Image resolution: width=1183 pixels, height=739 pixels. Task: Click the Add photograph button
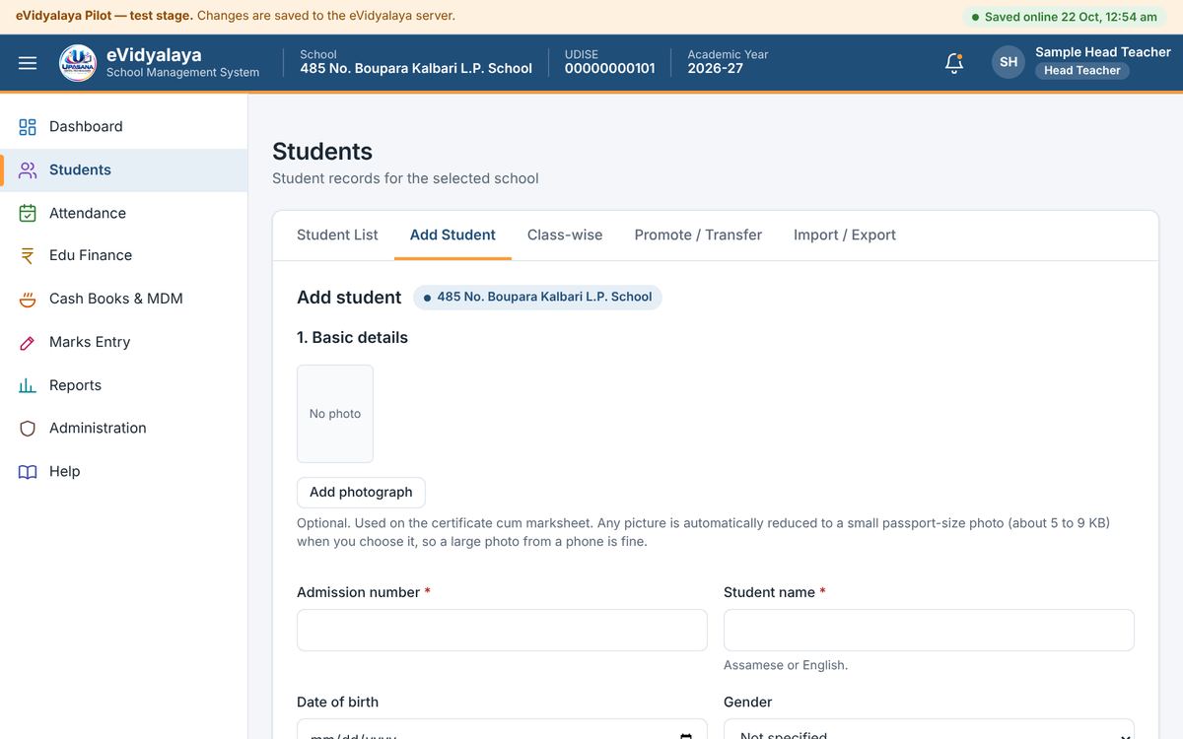(x=361, y=493)
